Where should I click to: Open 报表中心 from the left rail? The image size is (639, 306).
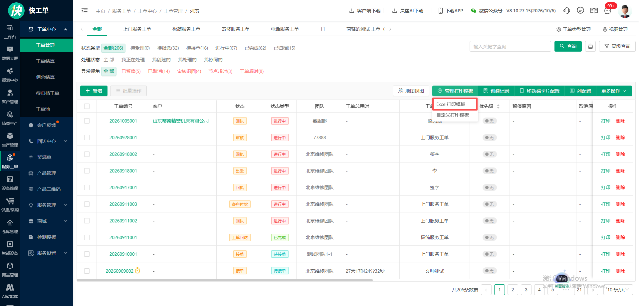[x=10, y=75]
